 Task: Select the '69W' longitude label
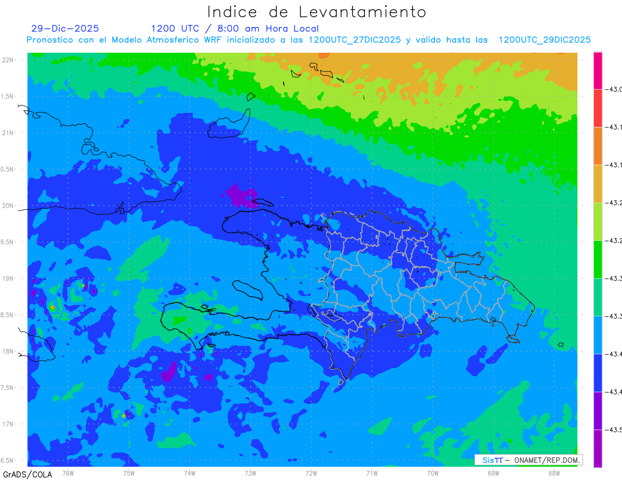click(493, 473)
